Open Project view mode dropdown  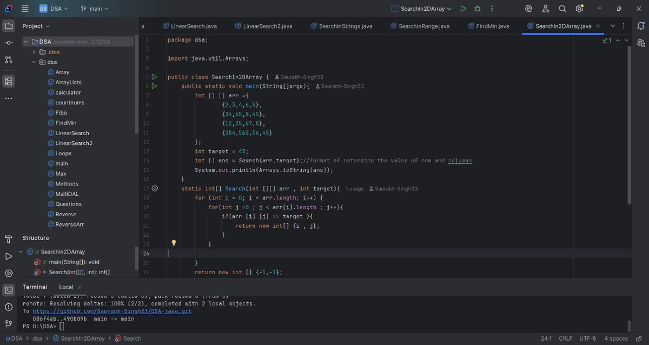coord(36,26)
